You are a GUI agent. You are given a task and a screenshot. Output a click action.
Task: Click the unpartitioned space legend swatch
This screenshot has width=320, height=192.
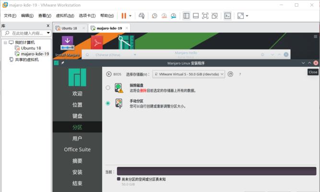(x=119, y=179)
